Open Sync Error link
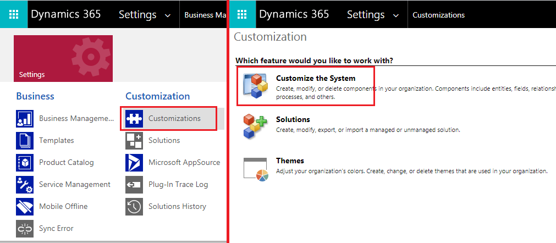 (x=56, y=229)
